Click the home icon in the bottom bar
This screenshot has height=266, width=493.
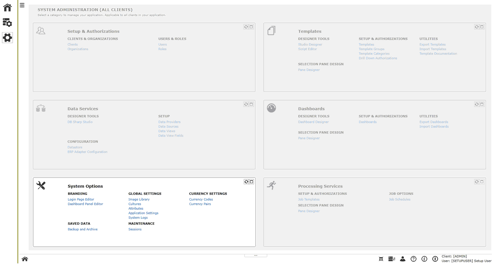(x=24, y=259)
